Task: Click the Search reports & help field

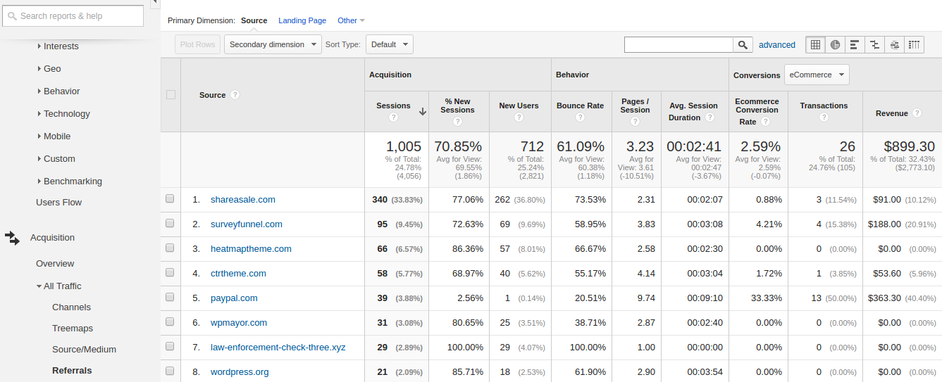Action: coord(73,15)
